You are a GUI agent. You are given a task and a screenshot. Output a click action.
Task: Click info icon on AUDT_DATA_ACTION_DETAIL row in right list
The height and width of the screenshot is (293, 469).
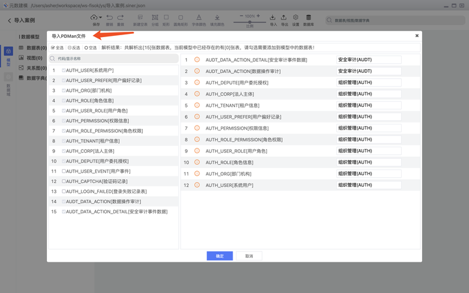197,60
